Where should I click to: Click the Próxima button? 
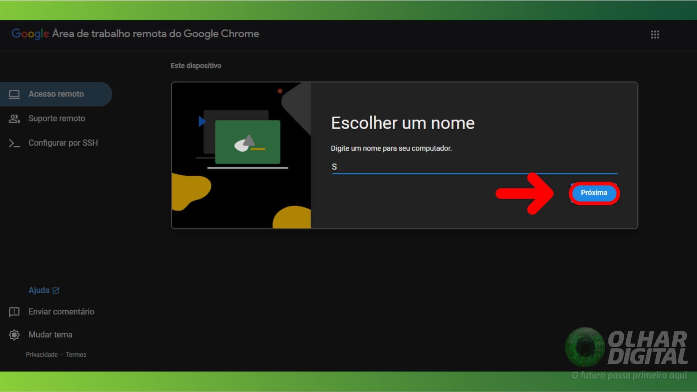[x=594, y=193]
